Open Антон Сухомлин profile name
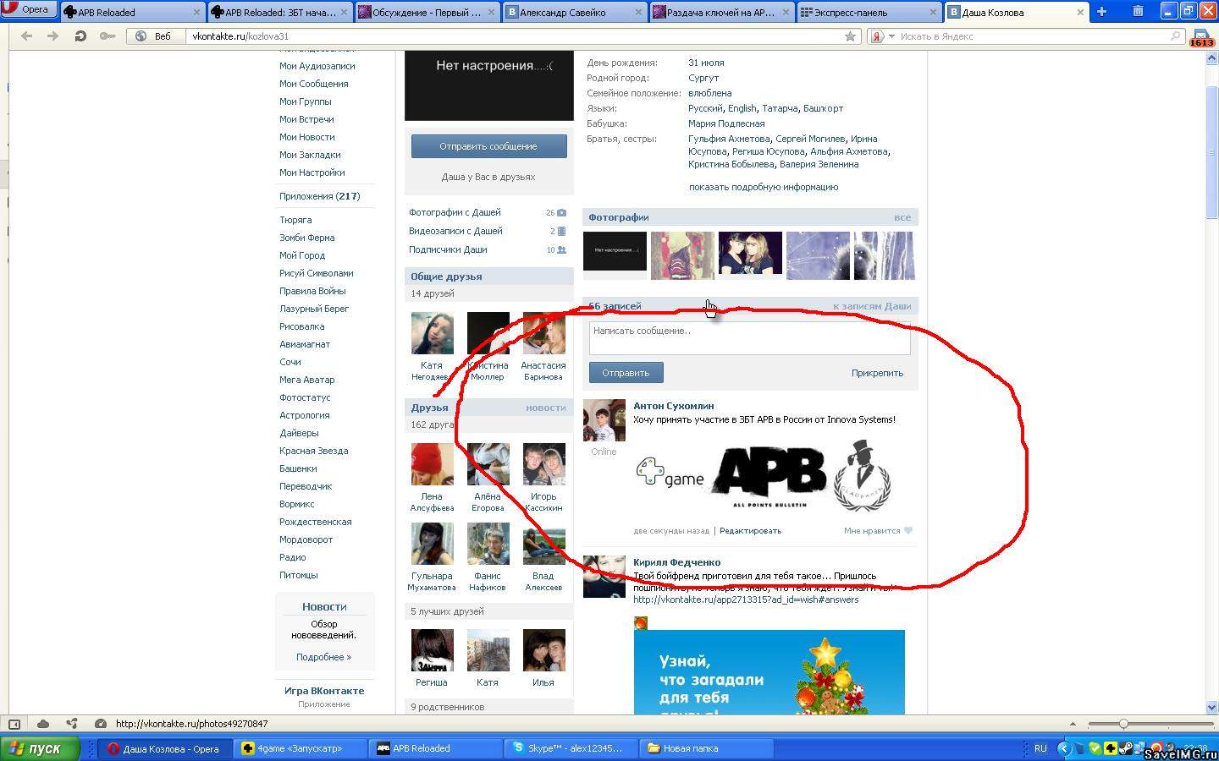Viewport: 1219px width, 761px height. coord(673,406)
